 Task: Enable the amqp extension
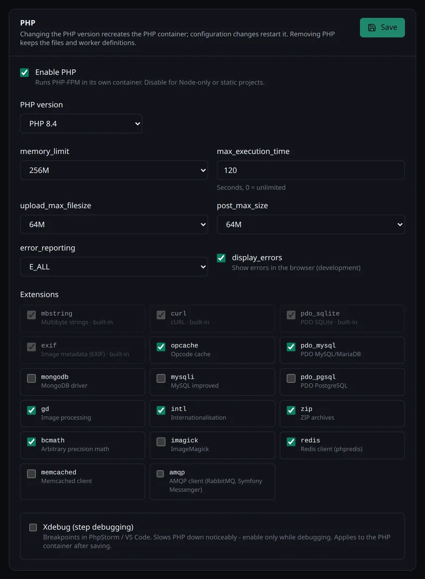160,474
